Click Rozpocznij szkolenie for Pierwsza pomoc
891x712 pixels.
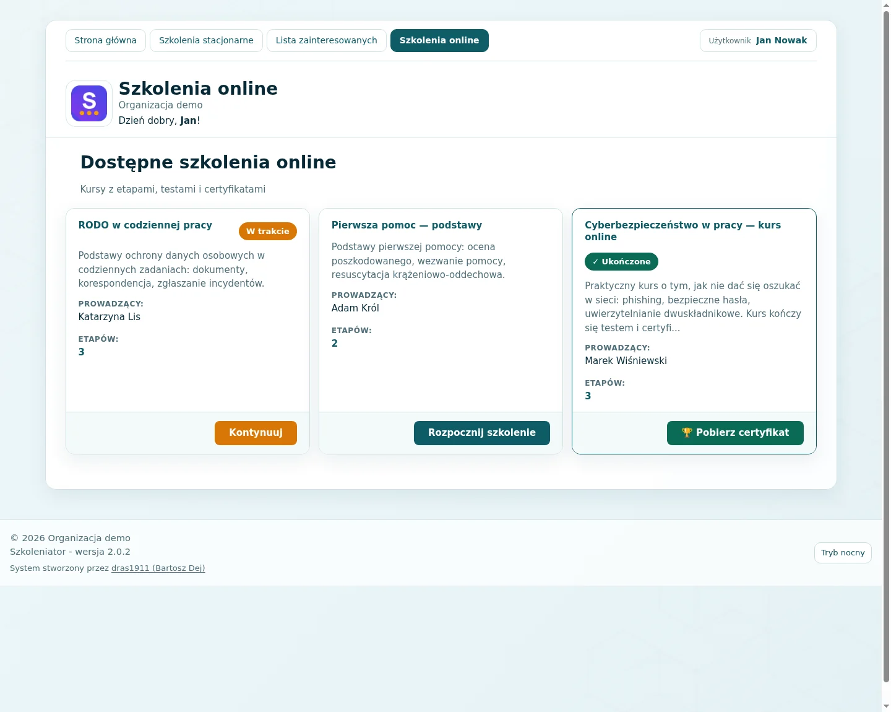click(482, 433)
